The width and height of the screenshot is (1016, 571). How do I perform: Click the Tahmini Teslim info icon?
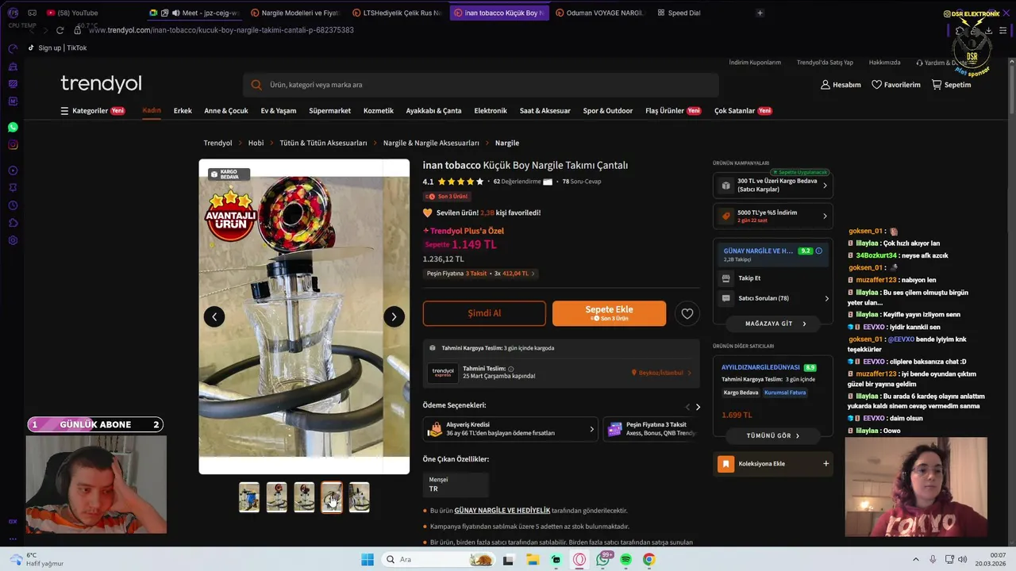point(510,369)
